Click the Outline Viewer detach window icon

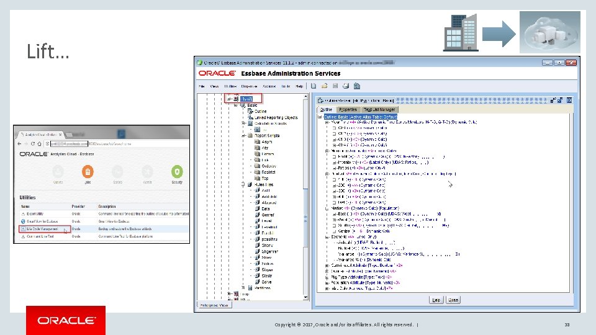point(553,100)
